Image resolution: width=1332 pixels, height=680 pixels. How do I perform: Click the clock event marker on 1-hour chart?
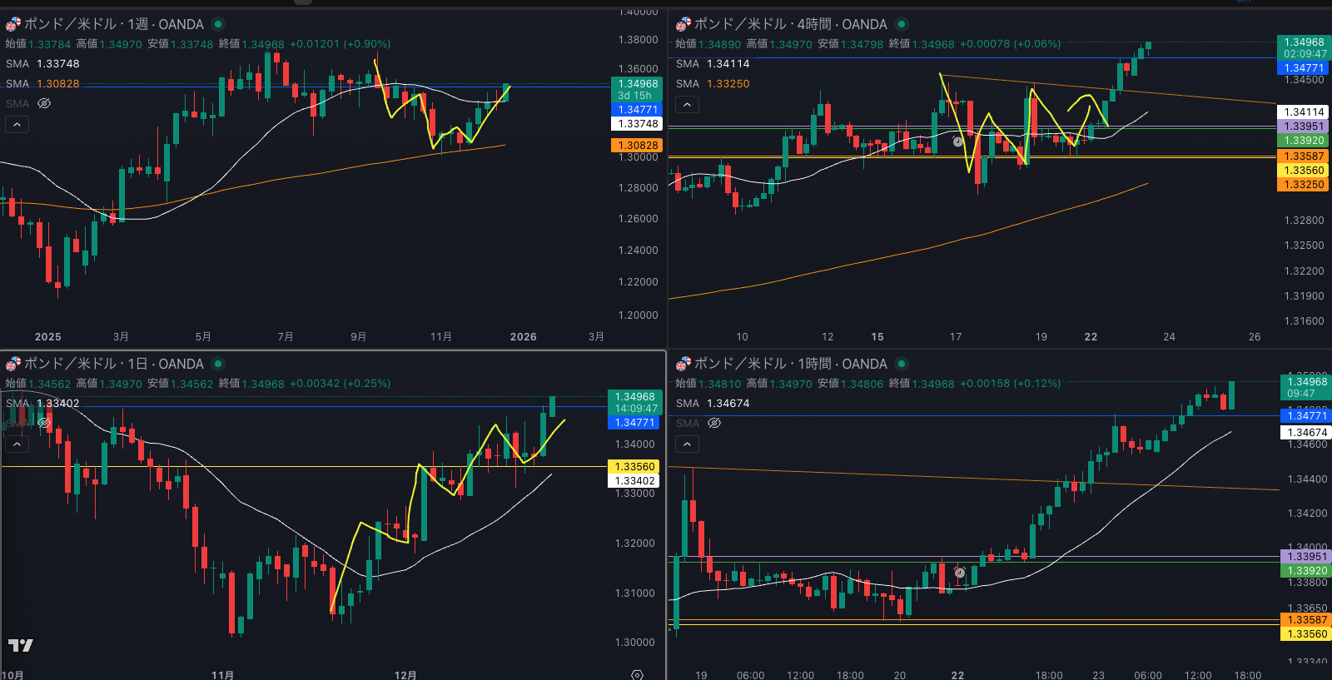(x=959, y=573)
